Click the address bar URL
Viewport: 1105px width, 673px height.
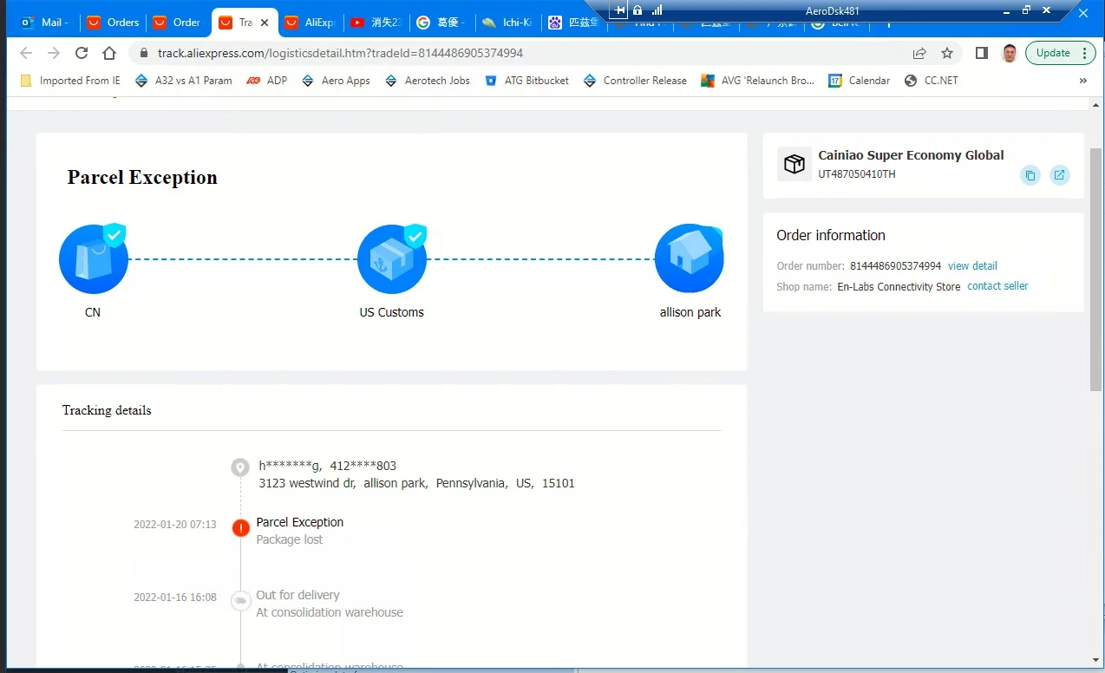pos(340,53)
